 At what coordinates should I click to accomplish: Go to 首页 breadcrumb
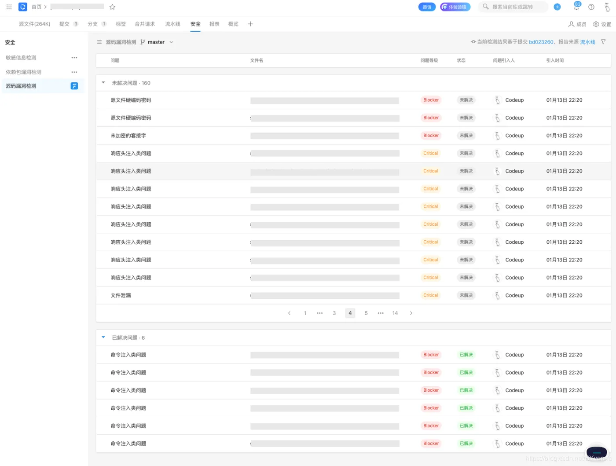coord(37,7)
